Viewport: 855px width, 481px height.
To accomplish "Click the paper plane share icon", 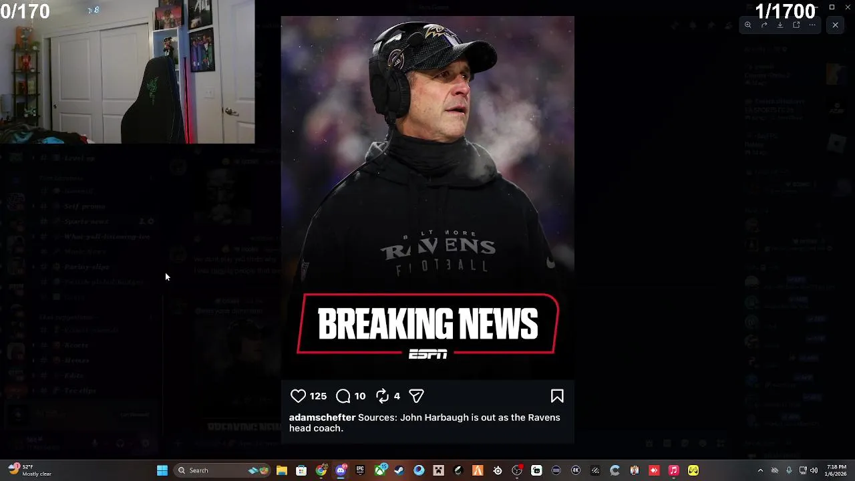I will point(416,396).
